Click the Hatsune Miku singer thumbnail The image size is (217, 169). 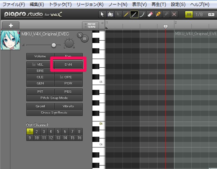[x=10, y=40]
